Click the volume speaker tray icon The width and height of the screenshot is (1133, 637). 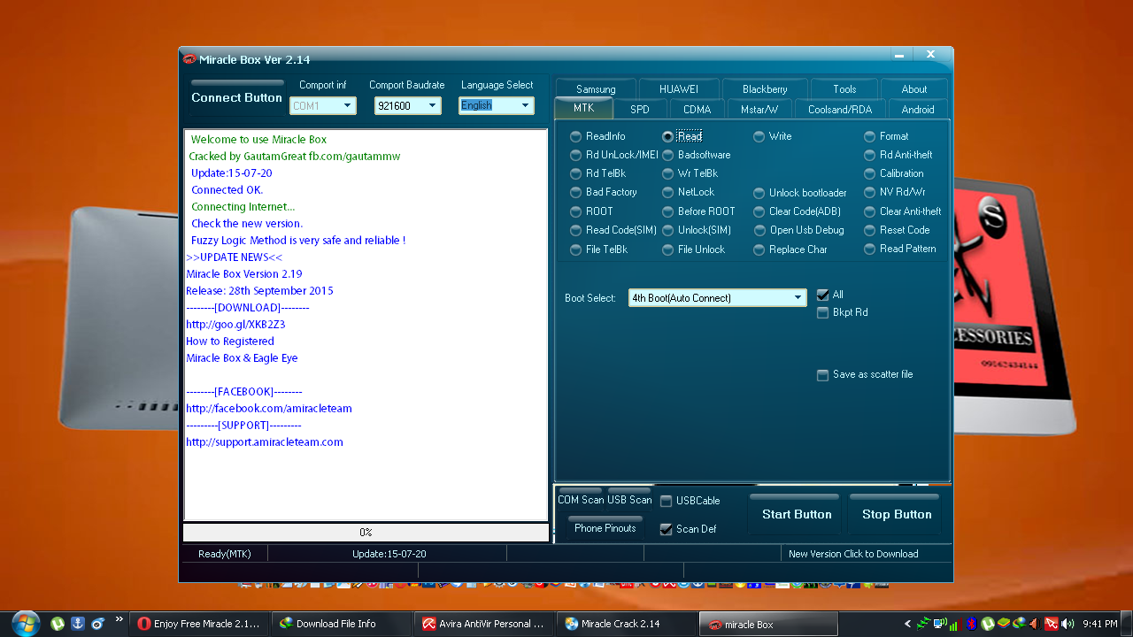(x=1067, y=624)
